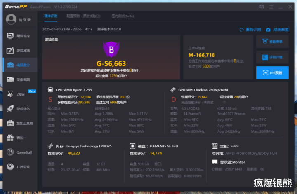Click the AMD Promontory/Bixby FCH chipset text
Image resolution: width=297 pixels, height=194 pixels.
point(251,153)
